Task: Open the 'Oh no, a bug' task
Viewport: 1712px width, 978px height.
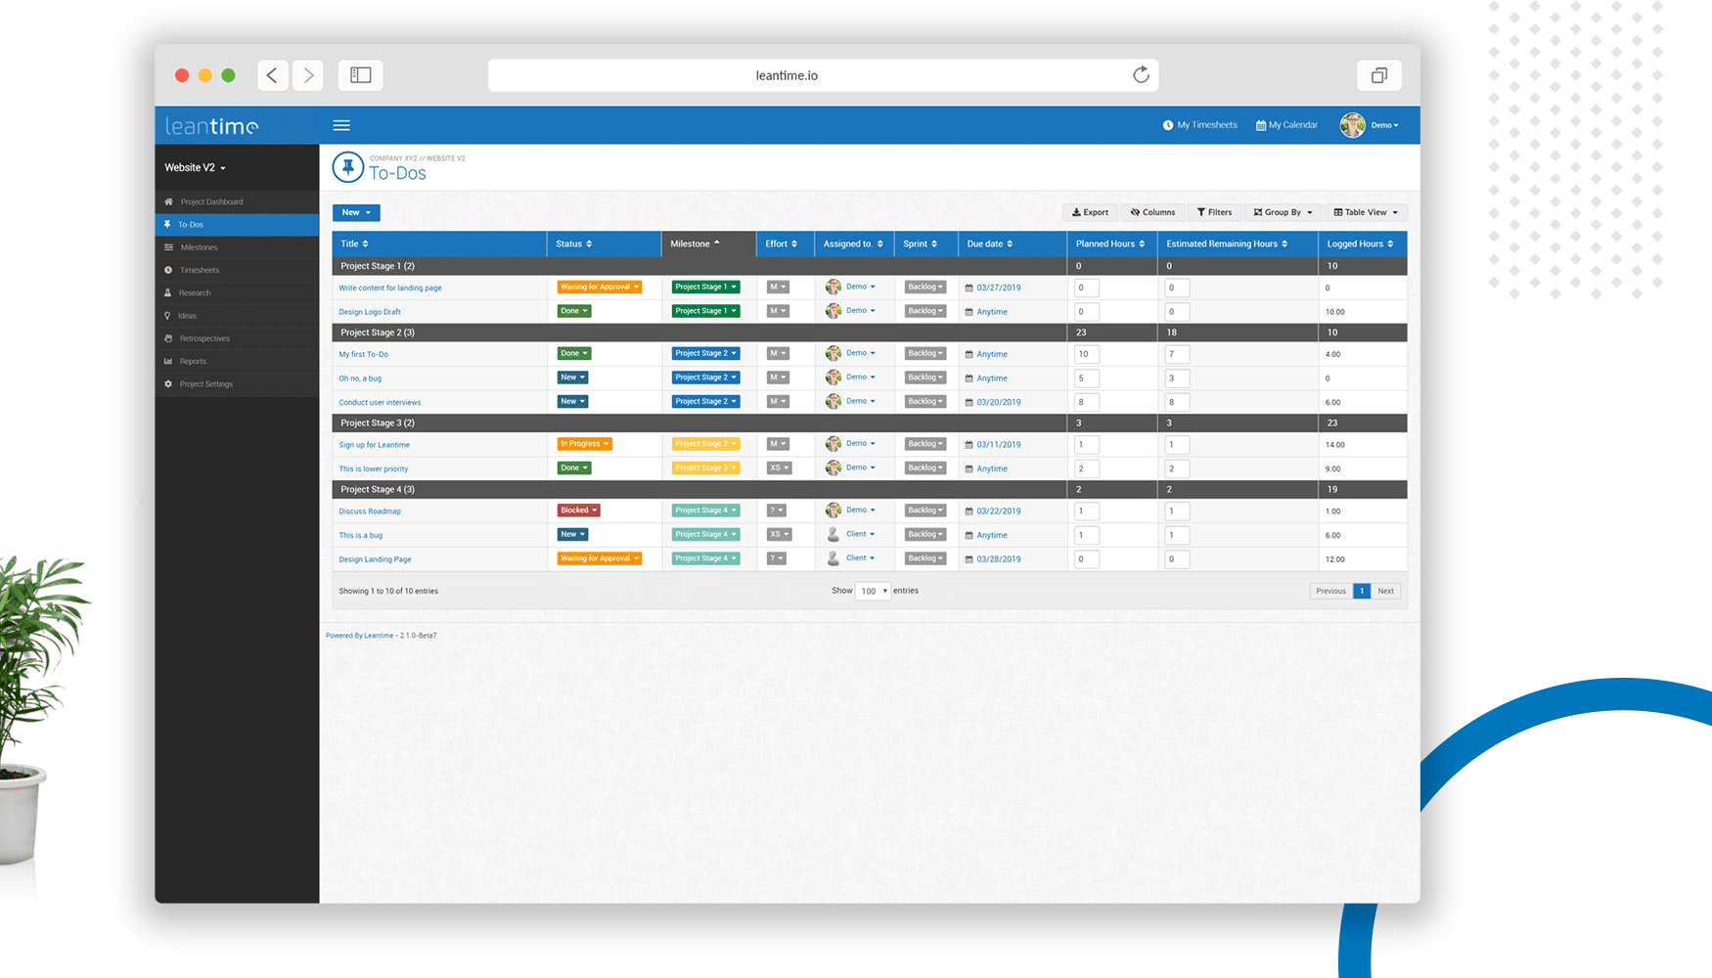Action: 360,378
